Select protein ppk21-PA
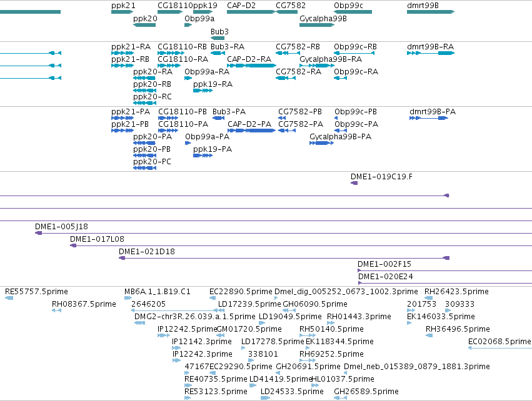This screenshot has height=401, width=532. click(123, 118)
